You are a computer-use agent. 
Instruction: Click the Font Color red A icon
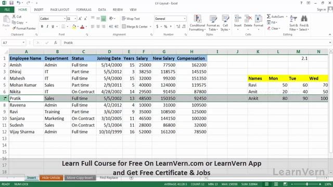pos(82,26)
